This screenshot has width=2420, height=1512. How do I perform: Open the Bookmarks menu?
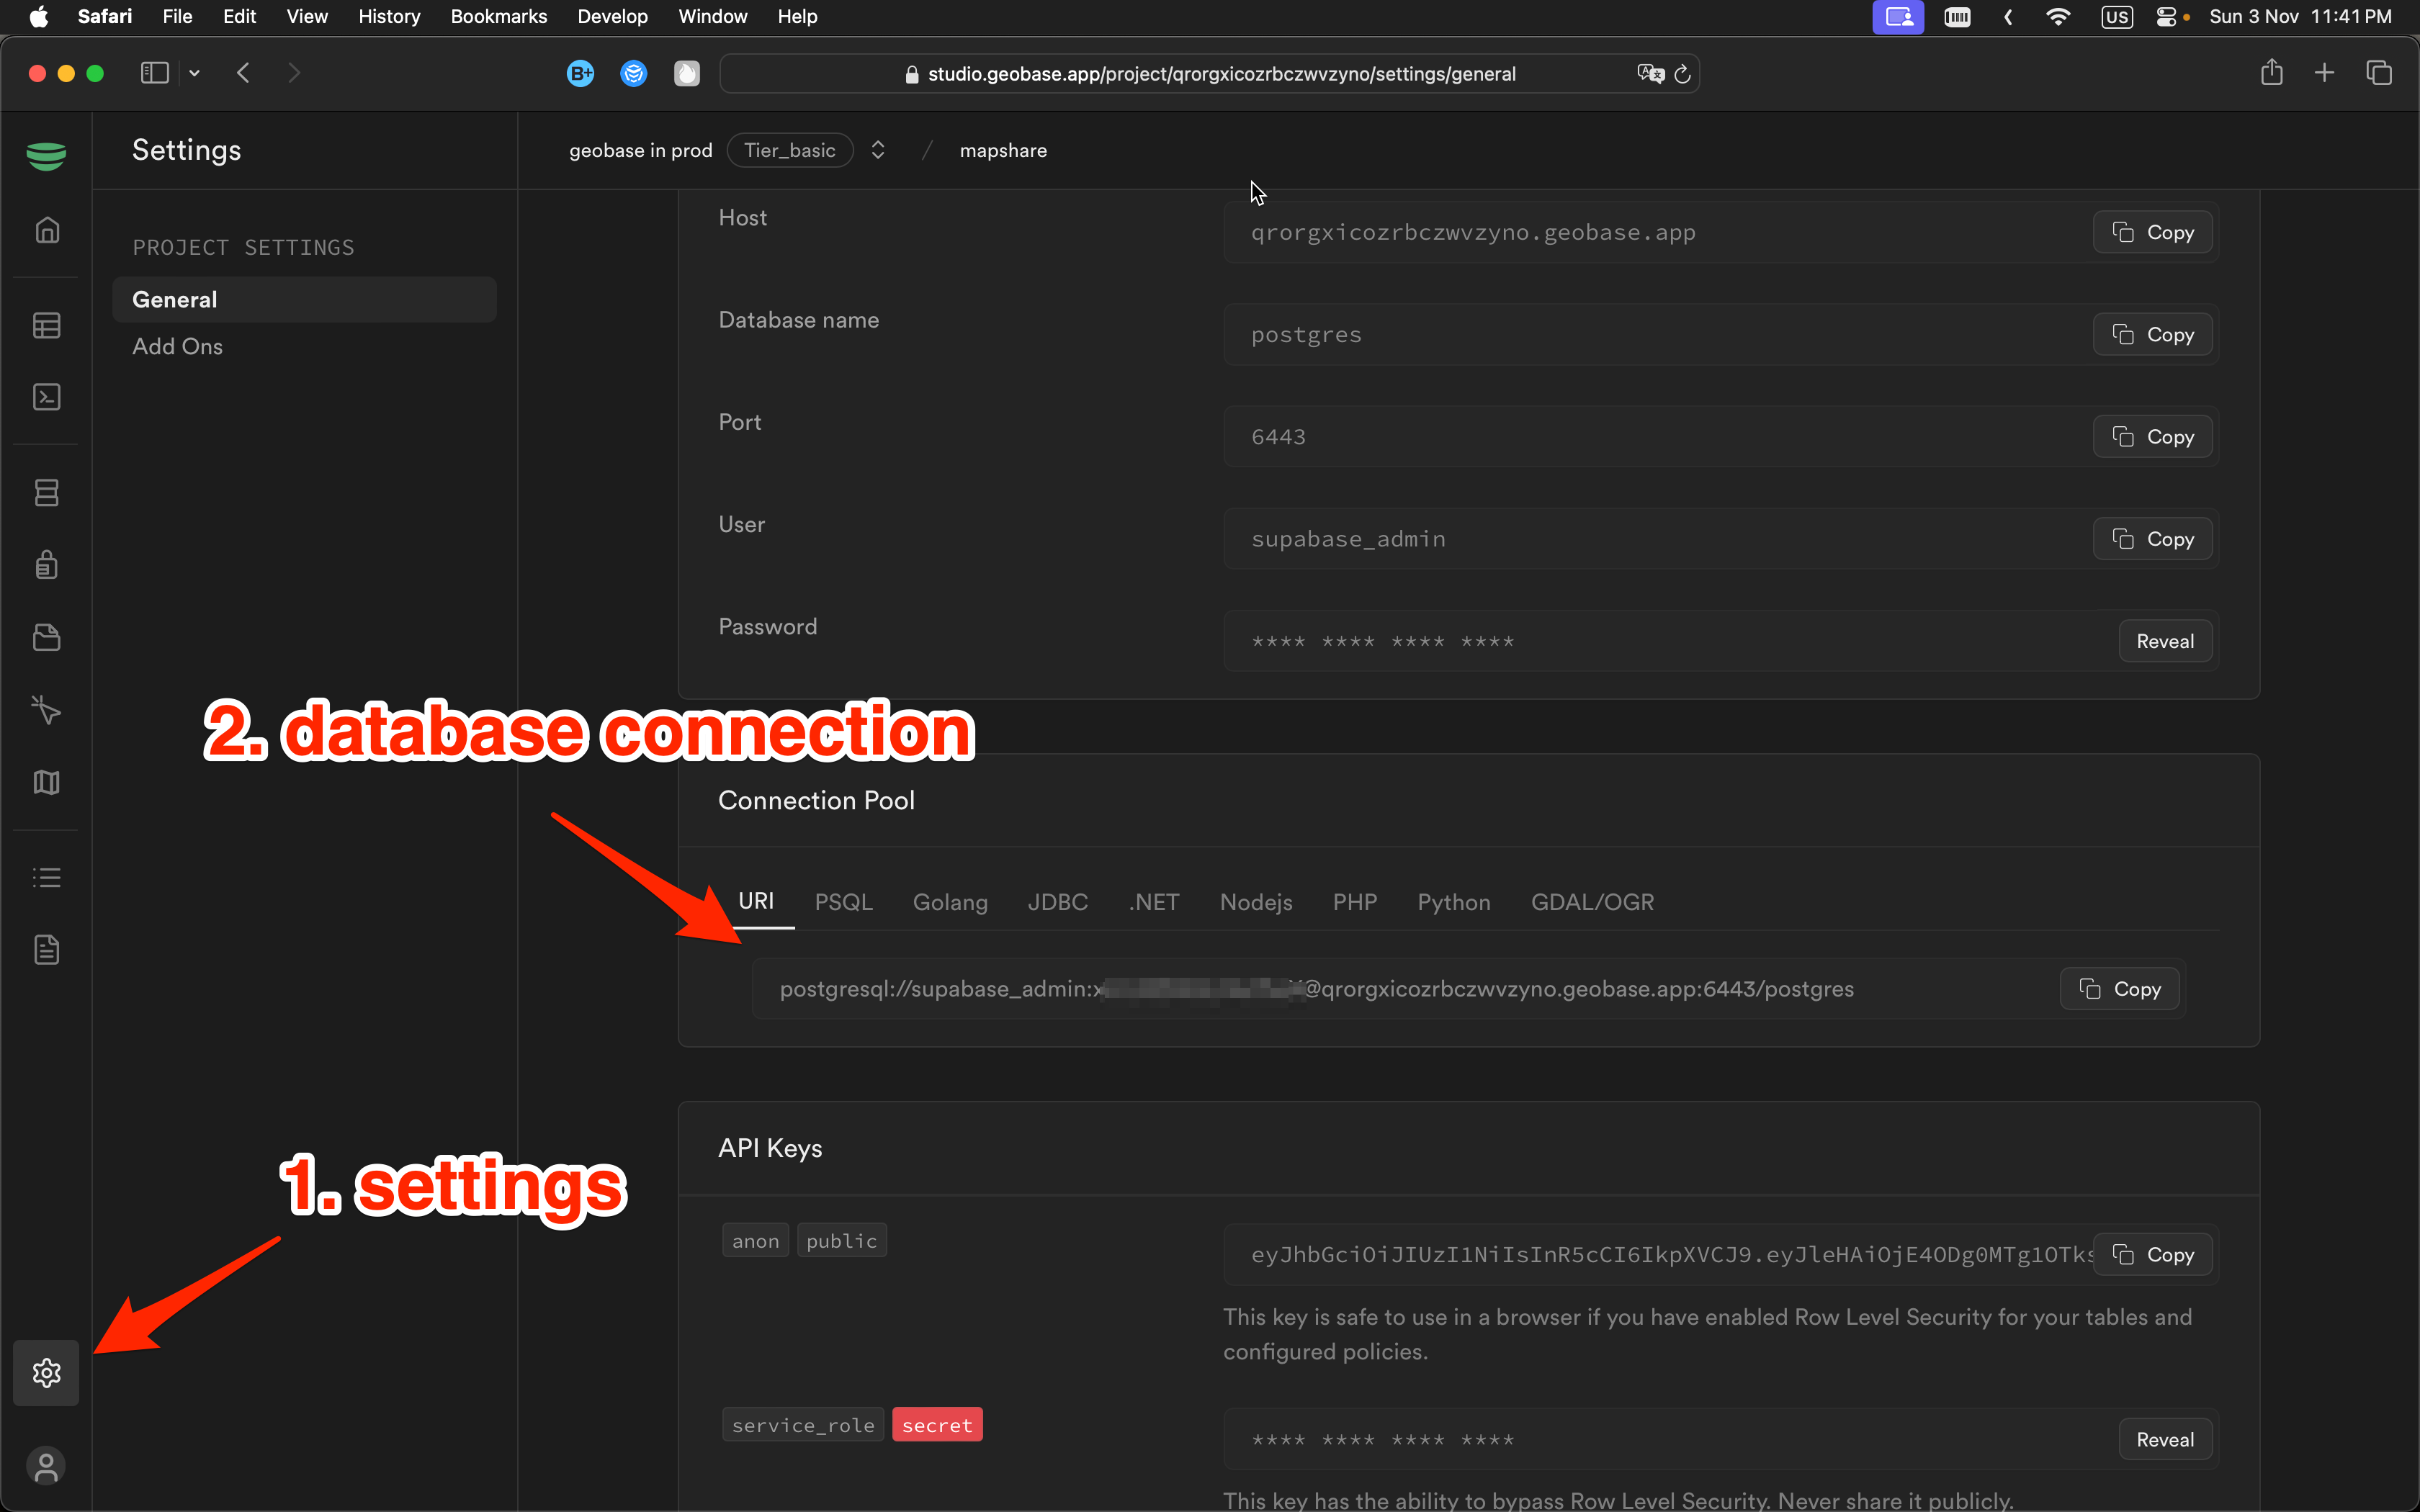[498, 16]
